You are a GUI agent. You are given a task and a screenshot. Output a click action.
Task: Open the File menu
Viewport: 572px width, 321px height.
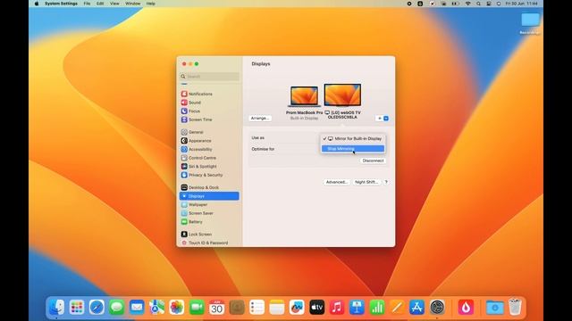87,4
